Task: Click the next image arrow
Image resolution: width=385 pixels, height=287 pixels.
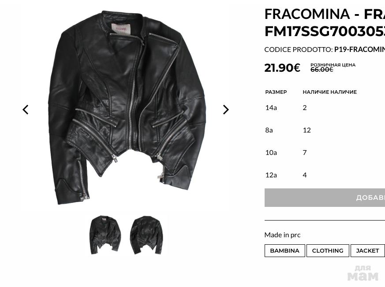Action: point(226,110)
